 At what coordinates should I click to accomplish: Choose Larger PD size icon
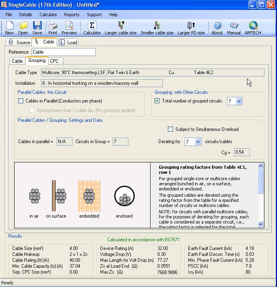coord(191,28)
